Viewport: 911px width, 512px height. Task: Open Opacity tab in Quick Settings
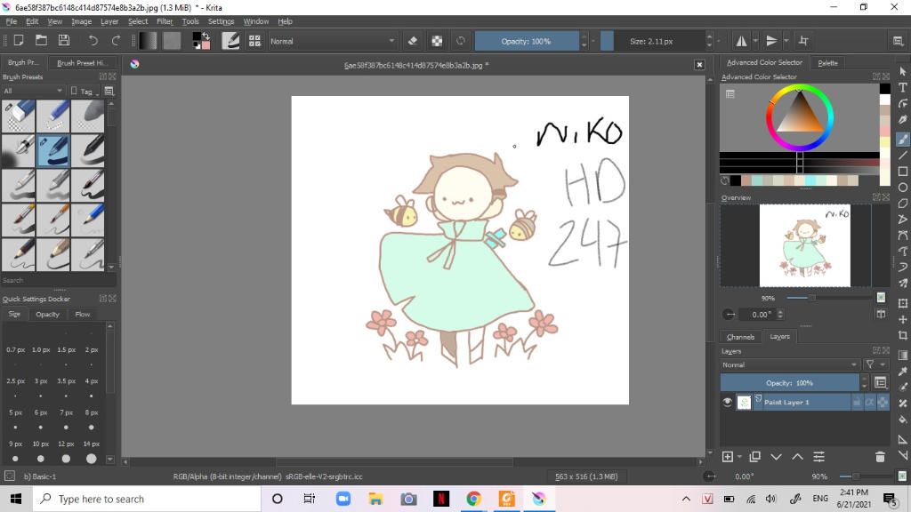(x=48, y=314)
